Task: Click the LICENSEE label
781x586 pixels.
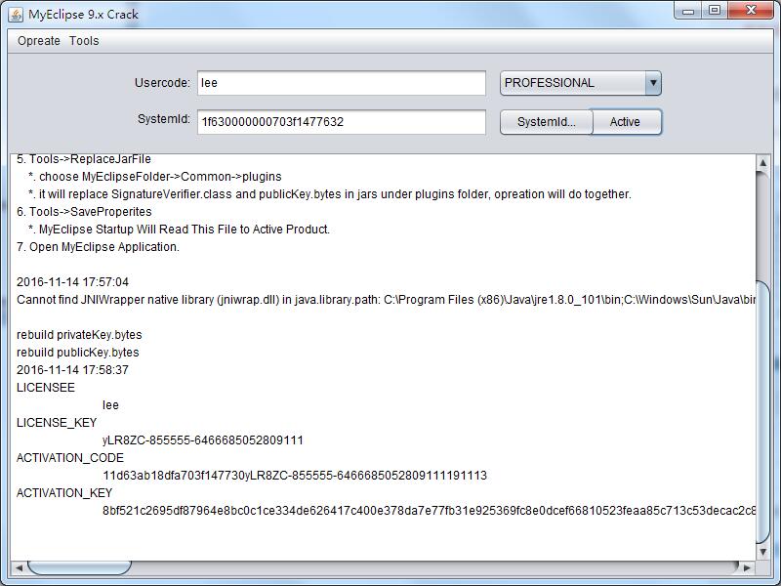Action: point(46,388)
